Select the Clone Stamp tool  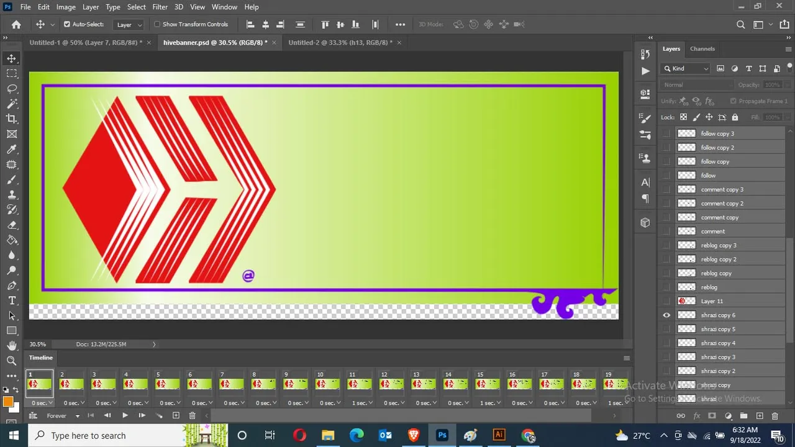coord(12,194)
